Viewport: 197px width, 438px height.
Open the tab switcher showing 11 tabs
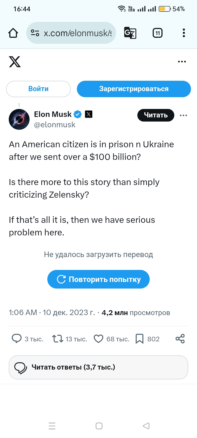[x=157, y=33]
